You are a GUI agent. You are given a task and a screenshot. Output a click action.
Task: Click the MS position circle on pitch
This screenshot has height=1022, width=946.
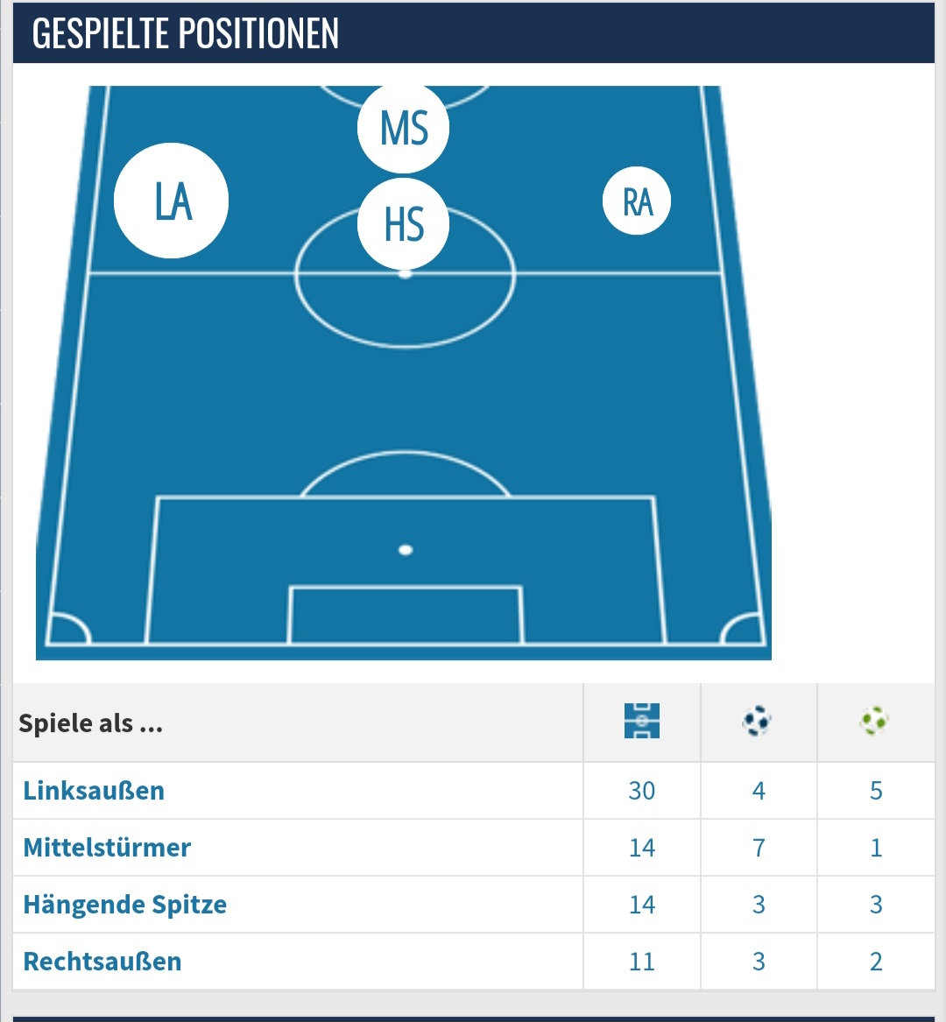404,129
